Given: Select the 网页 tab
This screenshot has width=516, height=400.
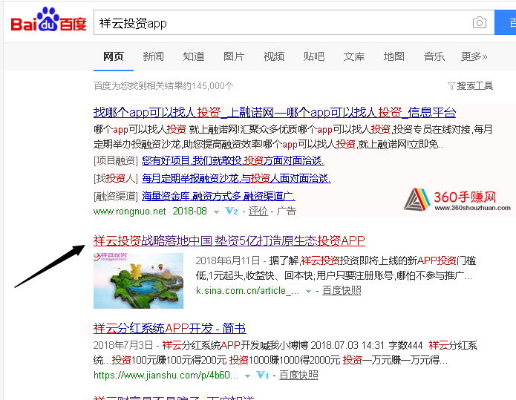Looking at the screenshot, I should pyautogui.click(x=113, y=56).
